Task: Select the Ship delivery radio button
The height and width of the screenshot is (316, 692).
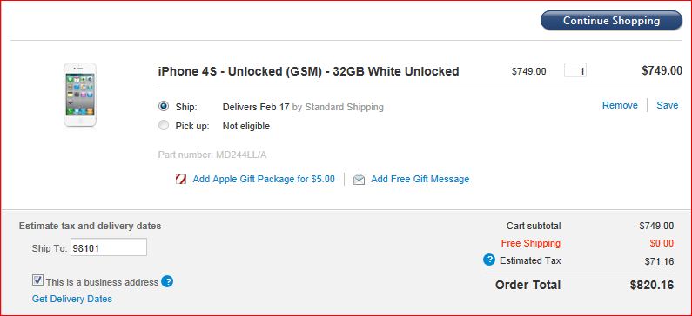Action: [x=164, y=106]
